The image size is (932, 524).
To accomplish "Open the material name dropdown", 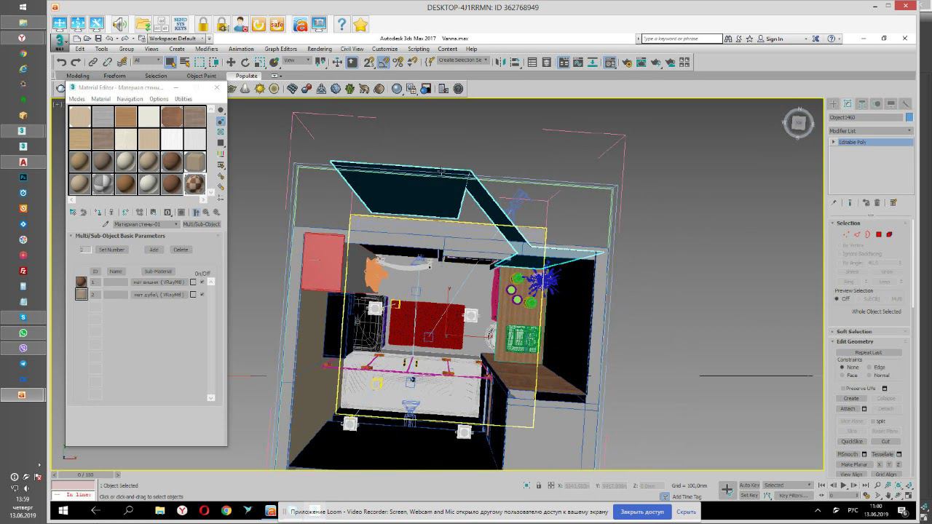I will click(146, 224).
